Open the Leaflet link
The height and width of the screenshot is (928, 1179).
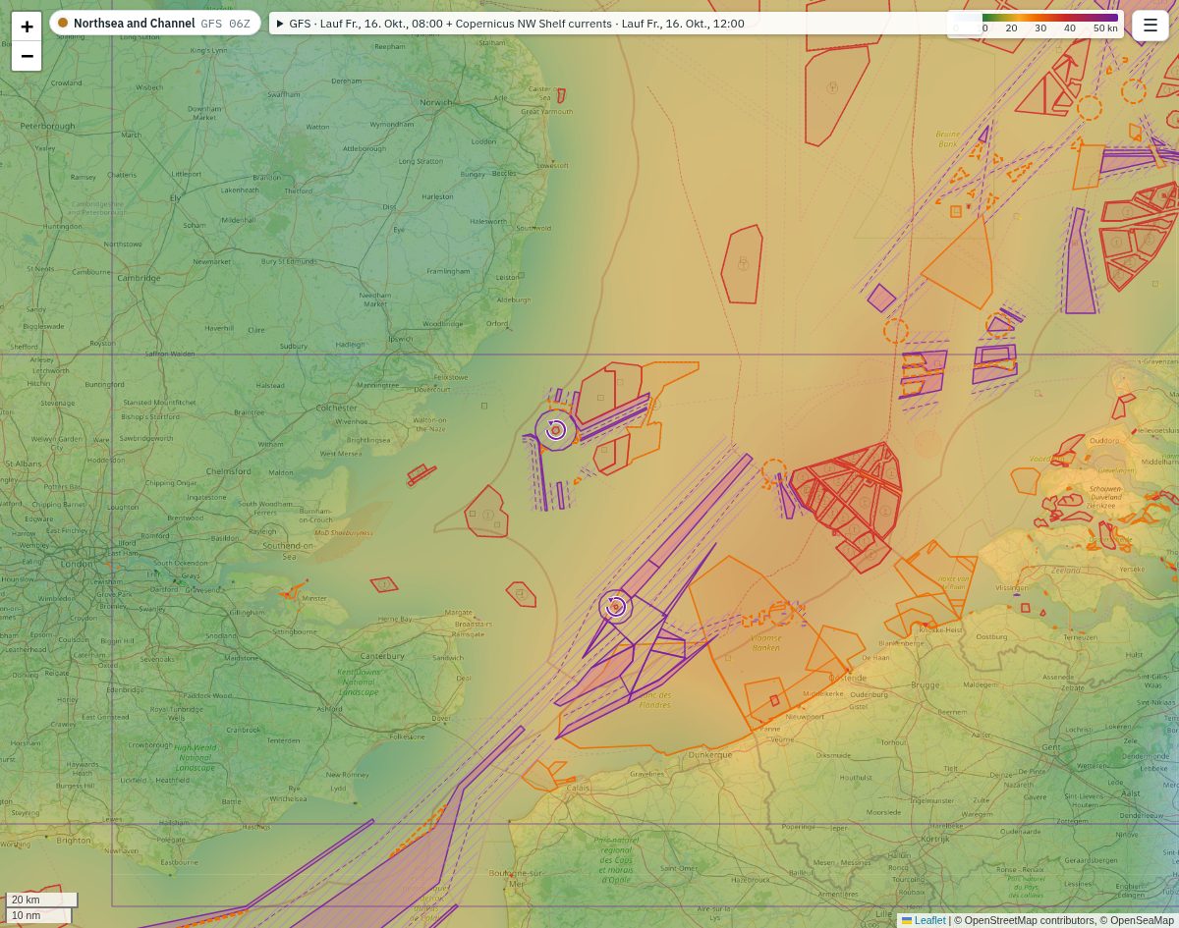pyautogui.click(x=924, y=920)
